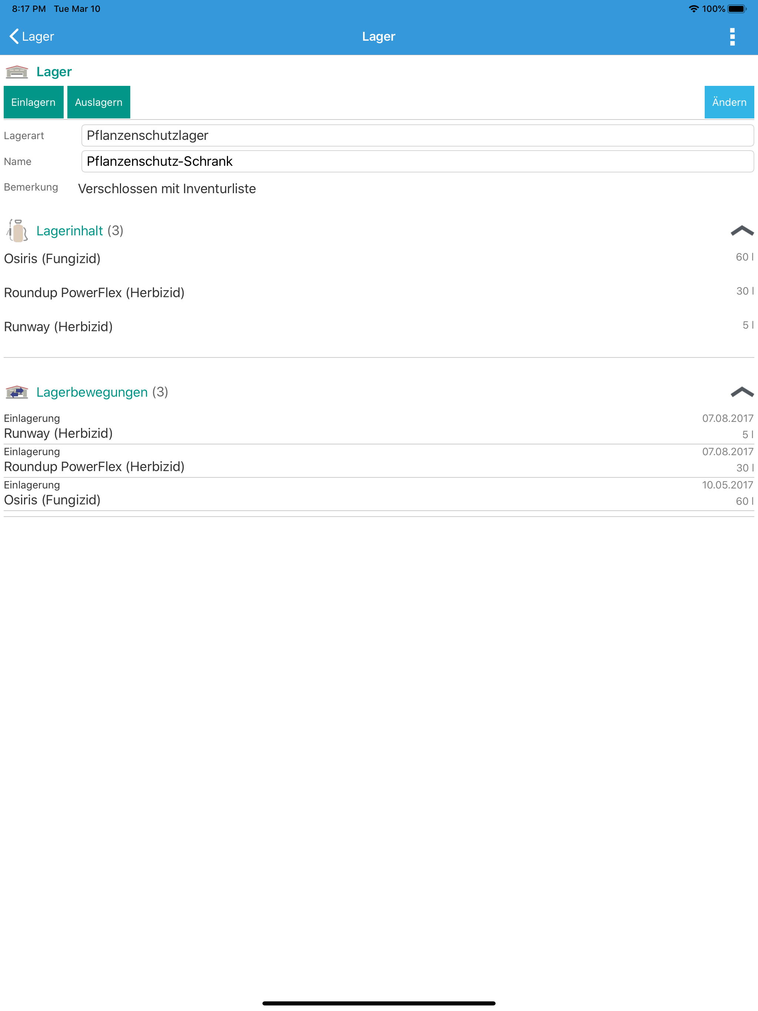Collapse the Lagerinhalt section

pos(742,231)
